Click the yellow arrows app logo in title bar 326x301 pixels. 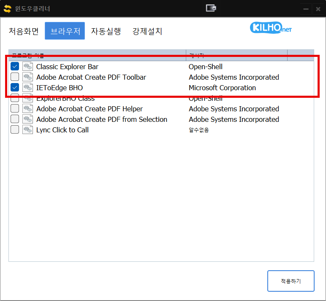(x=8, y=9)
